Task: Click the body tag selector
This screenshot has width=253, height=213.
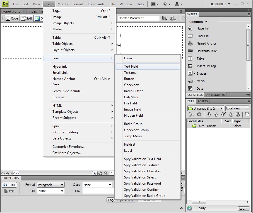Action: click(6, 173)
